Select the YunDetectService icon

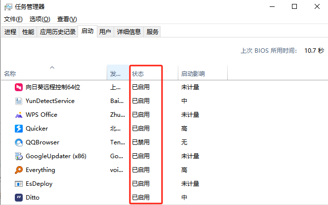click(18, 101)
